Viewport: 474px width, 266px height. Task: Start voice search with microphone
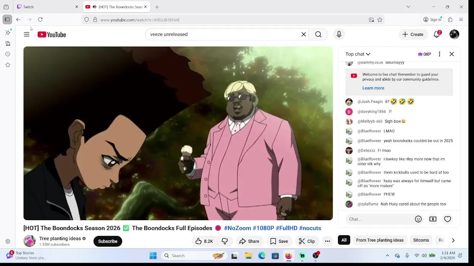(339, 34)
